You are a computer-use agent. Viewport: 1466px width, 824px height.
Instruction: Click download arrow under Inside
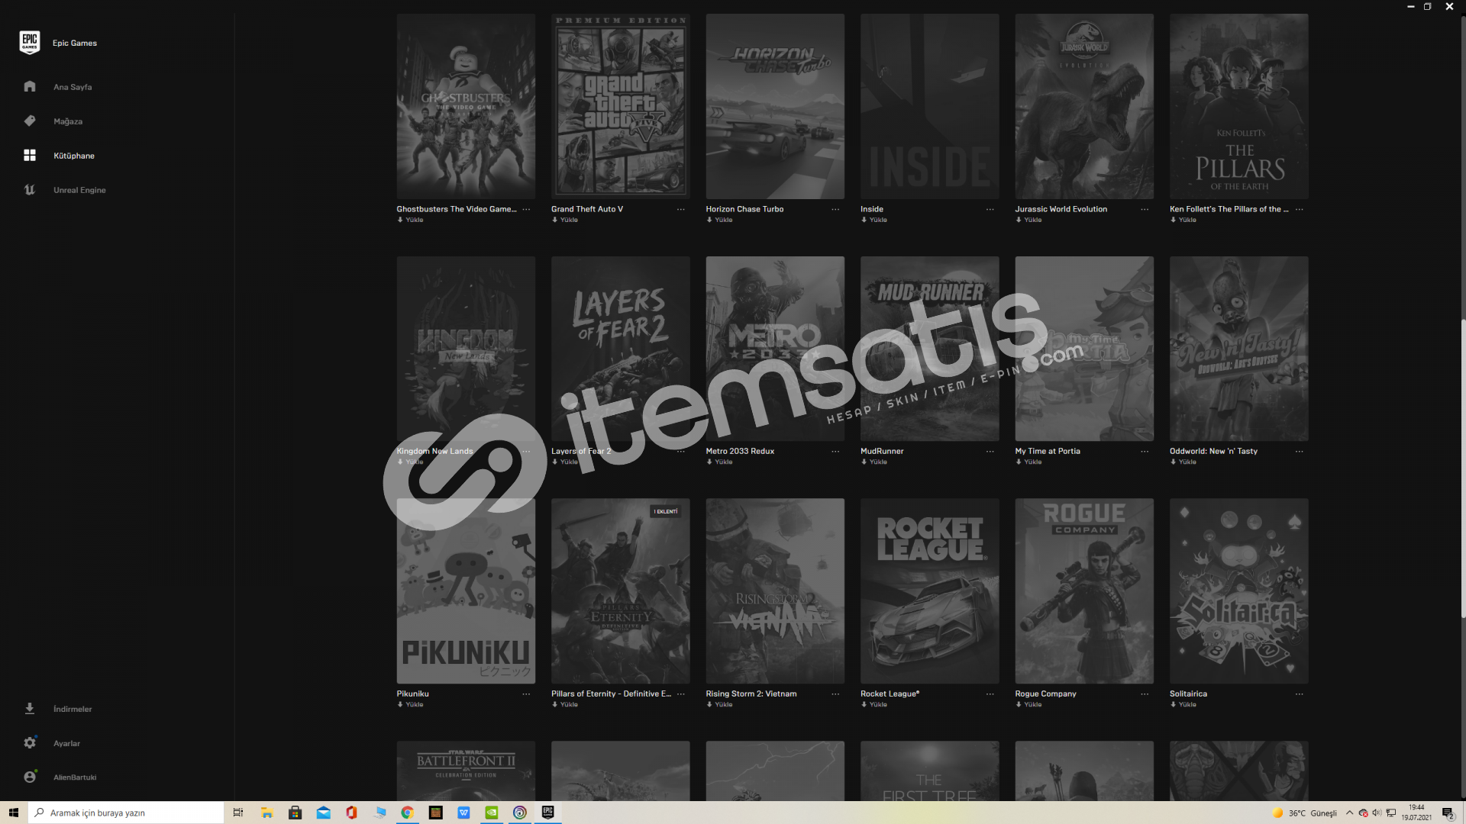(864, 220)
